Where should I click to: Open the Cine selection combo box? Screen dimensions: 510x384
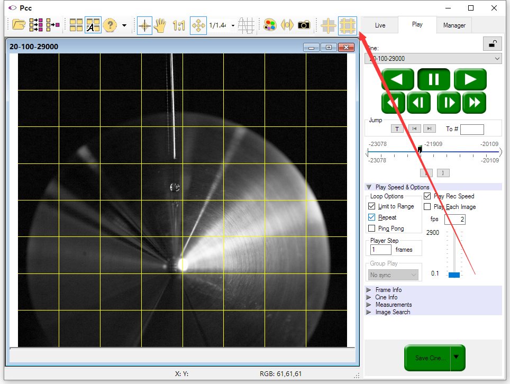point(433,59)
